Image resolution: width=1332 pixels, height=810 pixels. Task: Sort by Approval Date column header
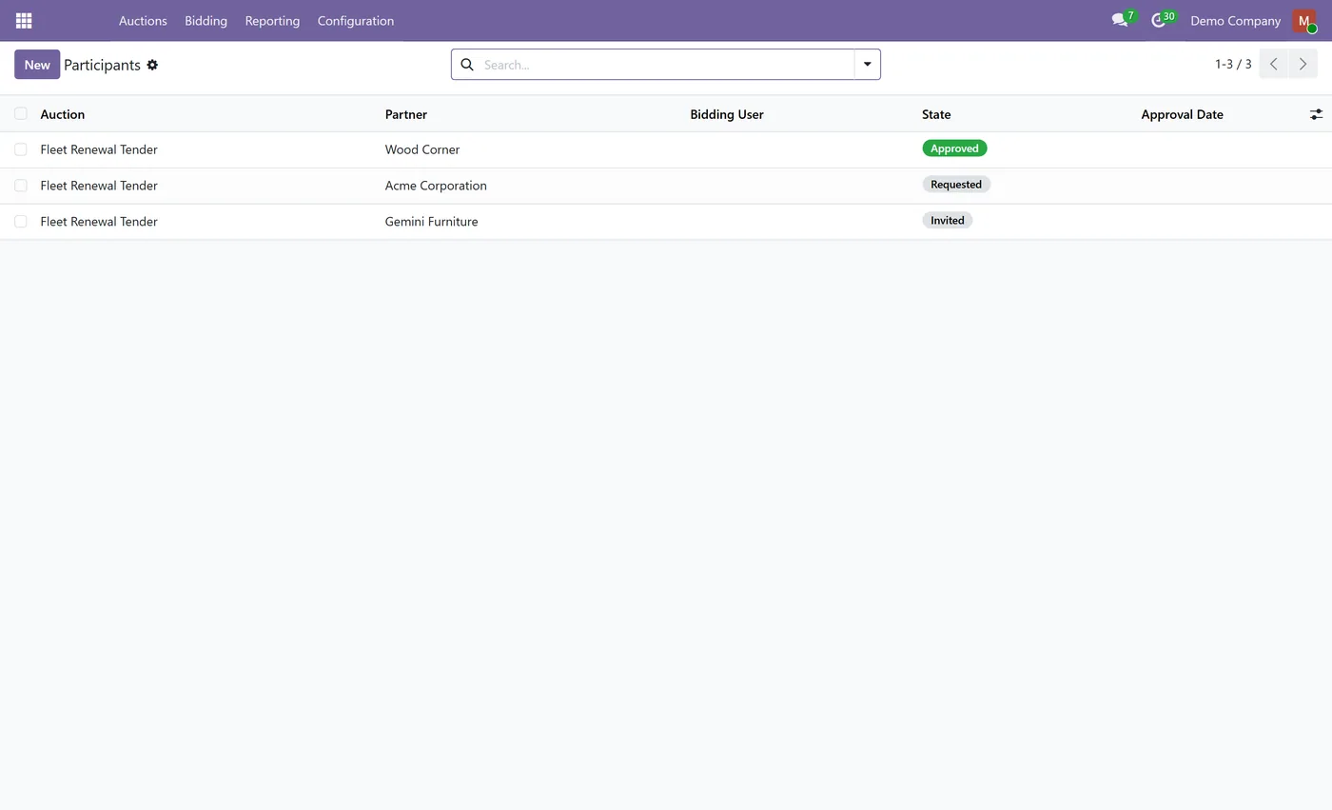(x=1182, y=114)
